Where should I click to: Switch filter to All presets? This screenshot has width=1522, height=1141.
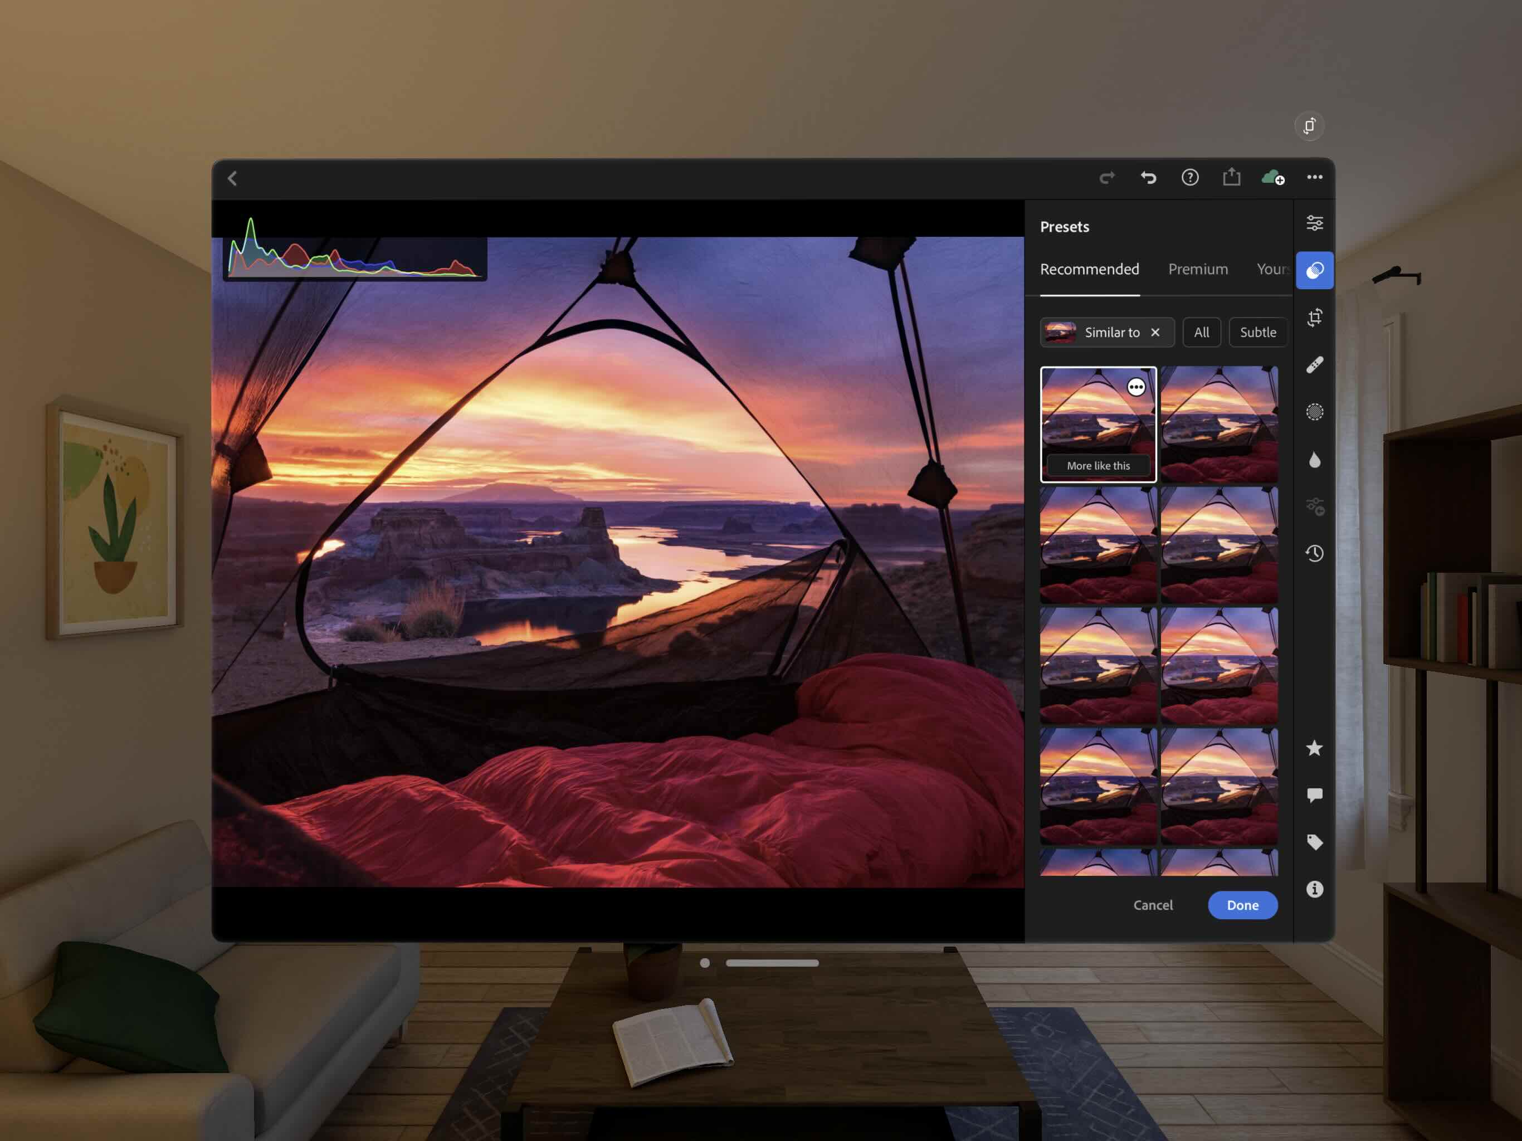click(1201, 333)
